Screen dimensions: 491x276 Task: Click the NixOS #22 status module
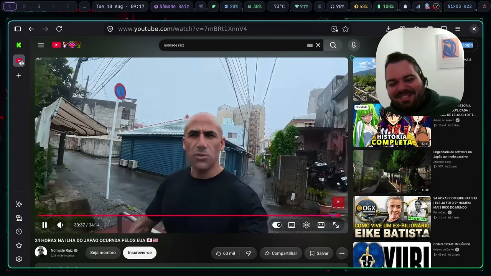point(460,7)
